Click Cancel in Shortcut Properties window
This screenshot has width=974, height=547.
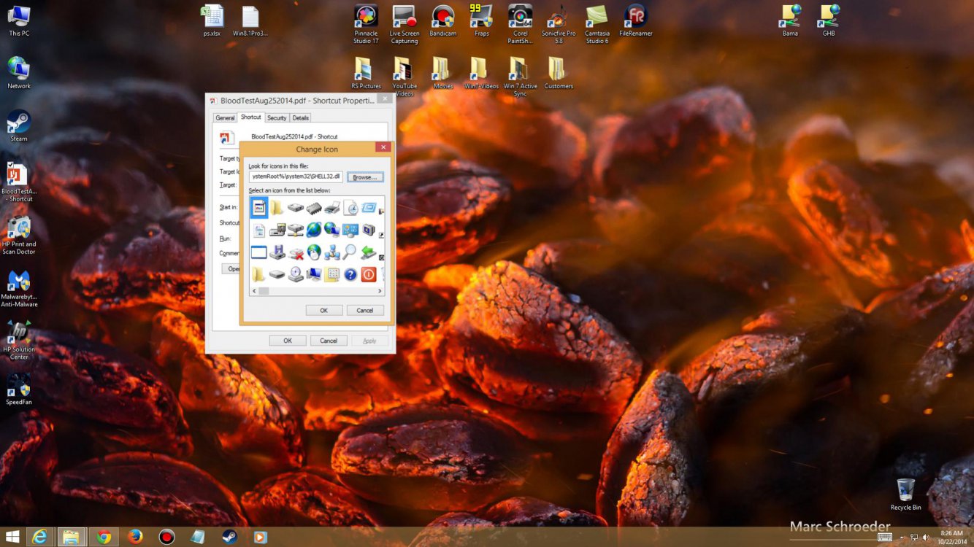pos(329,341)
